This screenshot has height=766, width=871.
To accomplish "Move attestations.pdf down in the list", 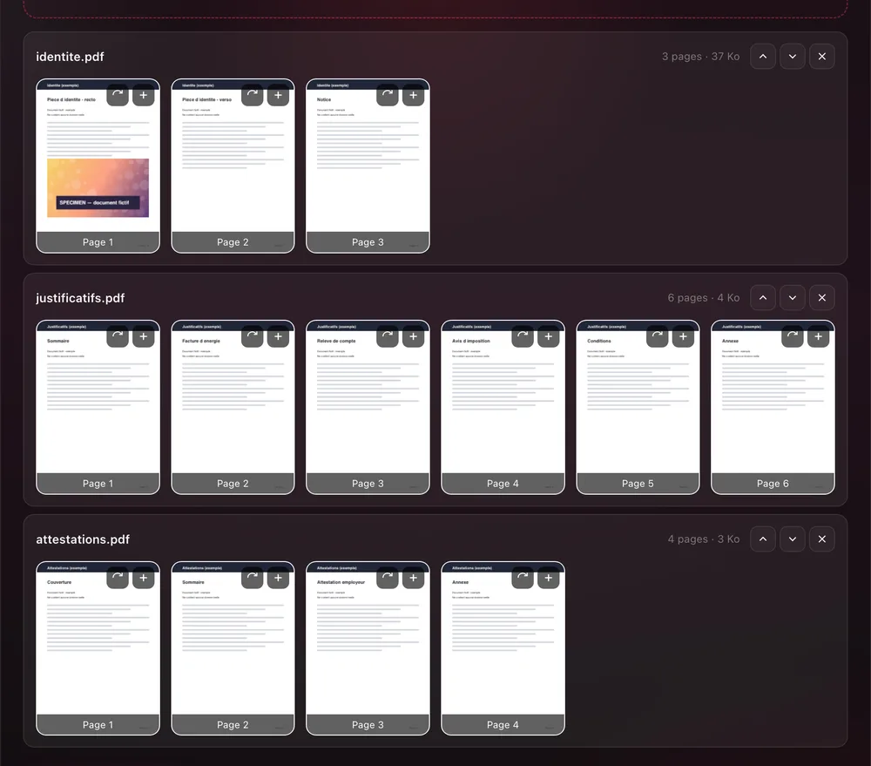I will (x=792, y=539).
